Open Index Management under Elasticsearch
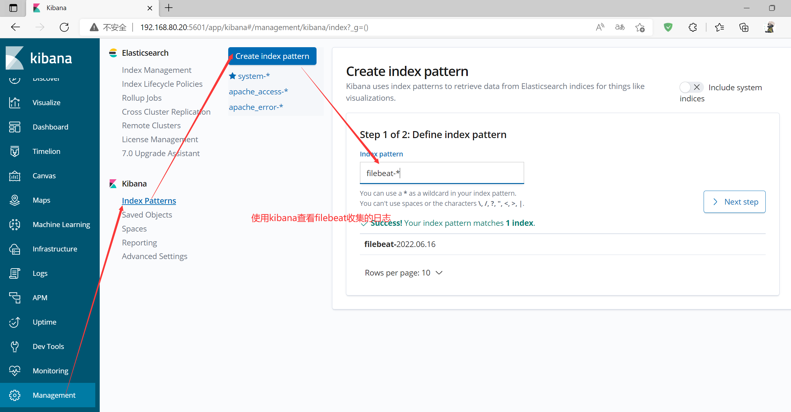The height and width of the screenshot is (412, 791). pos(156,69)
